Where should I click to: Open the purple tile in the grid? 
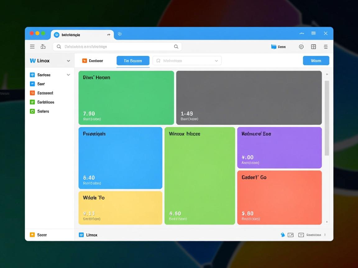[x=279, y=148]
